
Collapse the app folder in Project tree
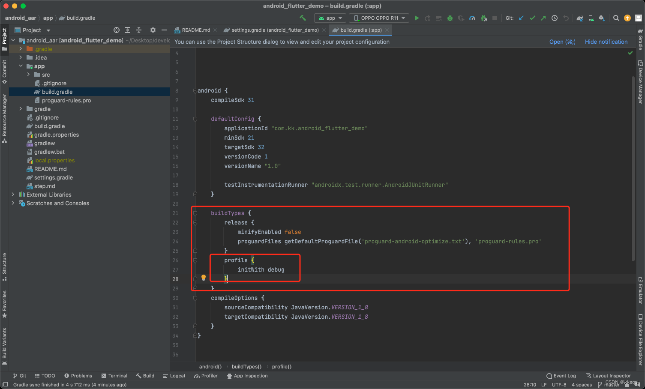click(20, 66)
